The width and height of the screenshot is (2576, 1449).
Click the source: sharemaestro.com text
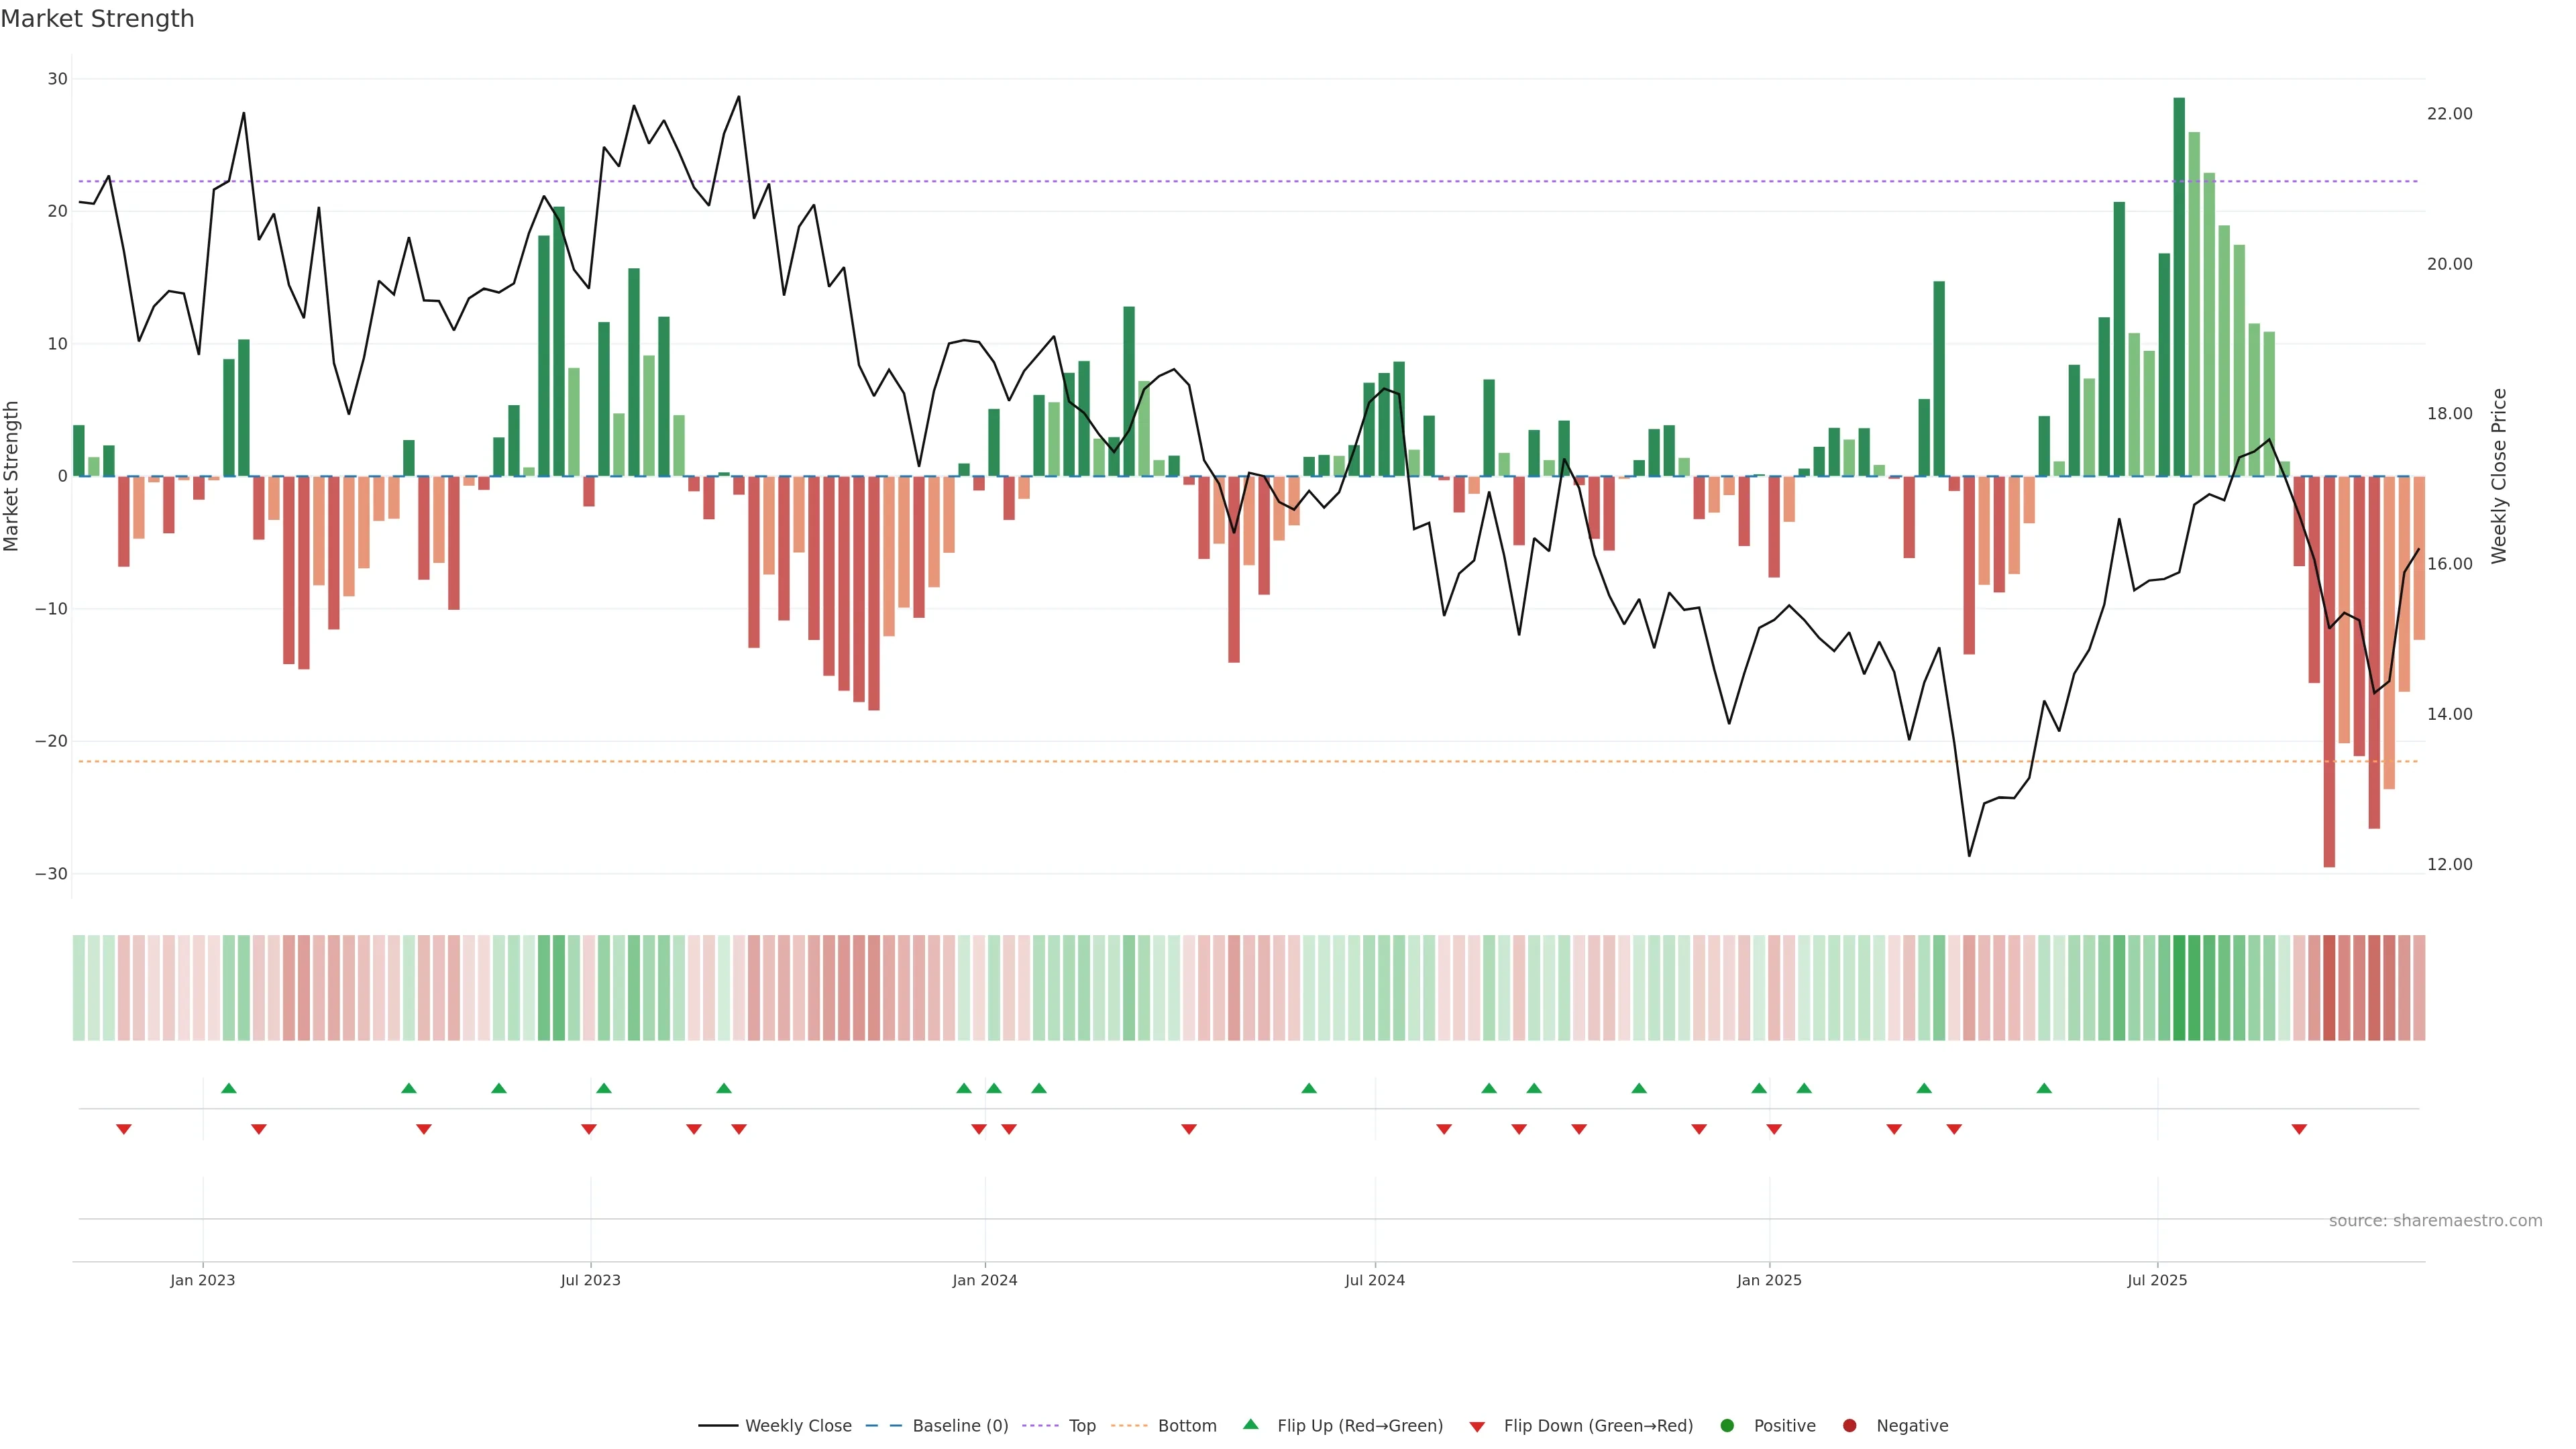click(2435, 1221)
